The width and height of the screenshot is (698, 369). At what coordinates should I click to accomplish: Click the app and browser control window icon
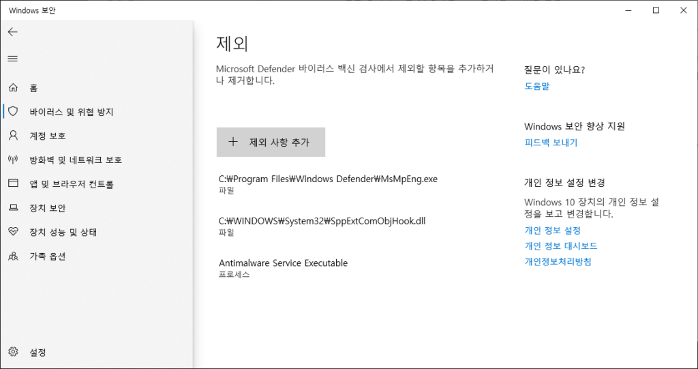(x=14, y=183)
